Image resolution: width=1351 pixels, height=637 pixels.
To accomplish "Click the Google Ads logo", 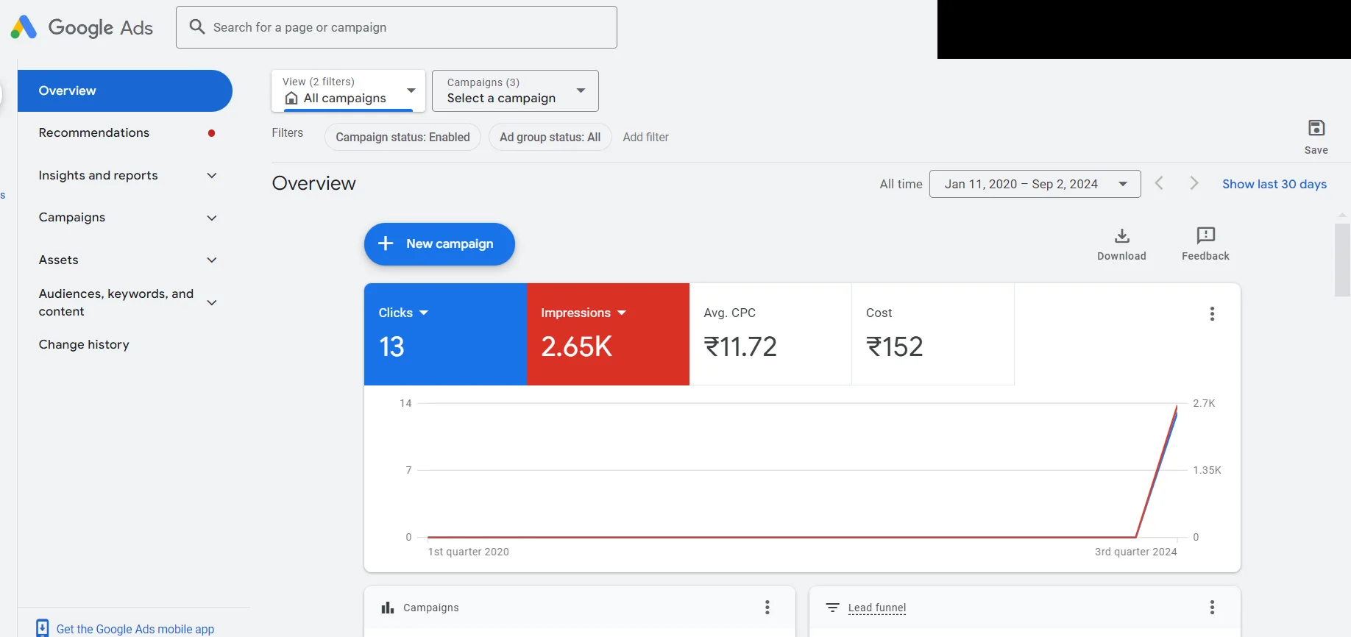I will pos(82,27).
